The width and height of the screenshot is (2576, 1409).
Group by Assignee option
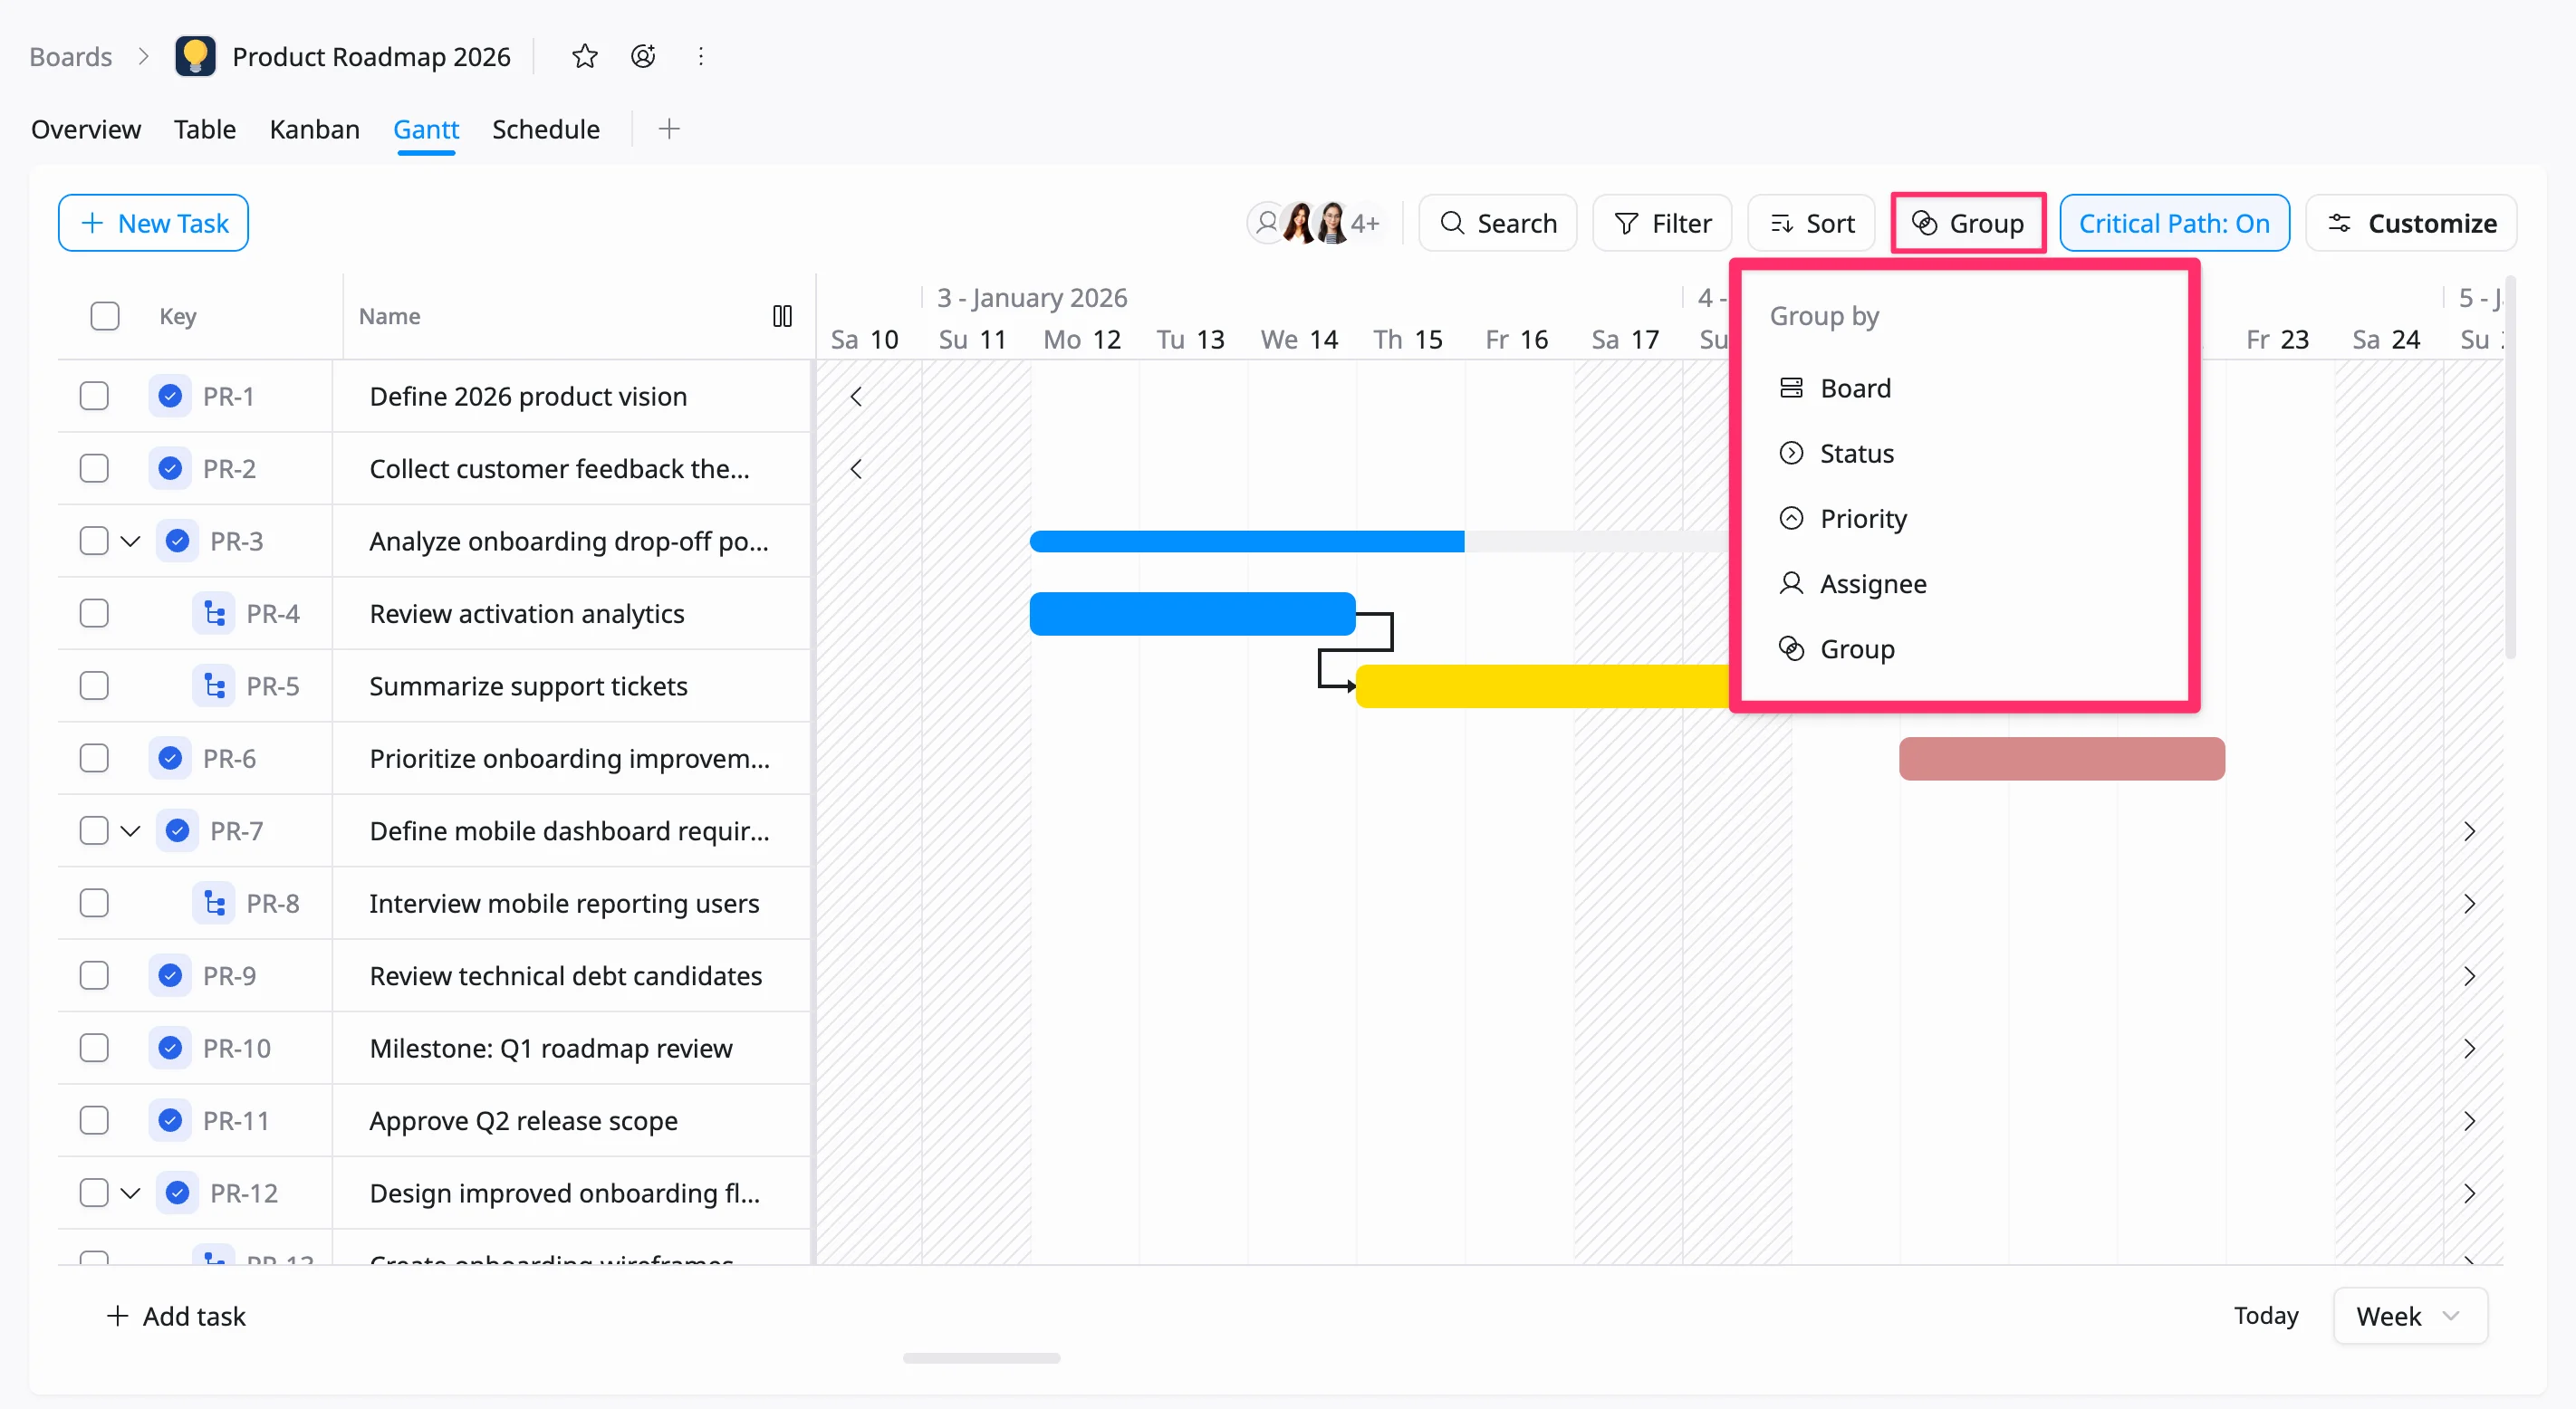1964,583
